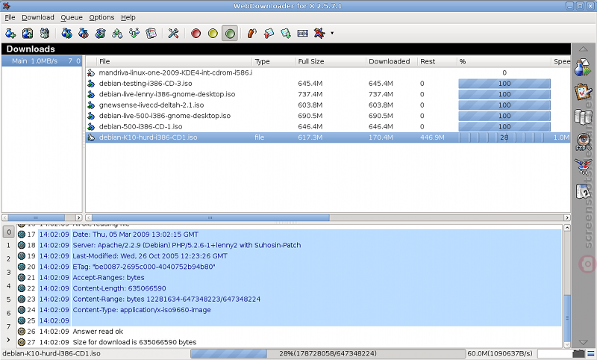Expand more log tabs with > arrow
The height and width of the screenshot is (360, 597).
coord(9,339)
